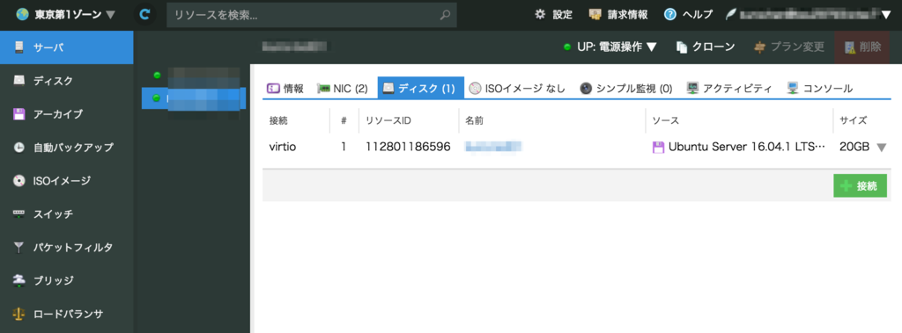Click the 削除 delete button
The image size is (902, 333).
(x=861, y=47)
